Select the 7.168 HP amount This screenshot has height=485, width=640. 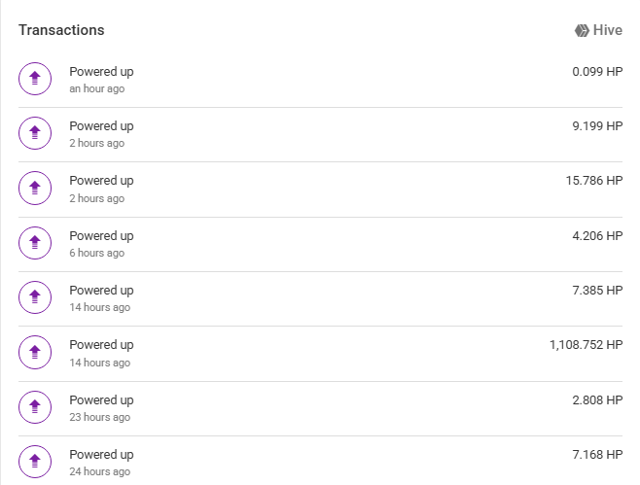[597, 455]
